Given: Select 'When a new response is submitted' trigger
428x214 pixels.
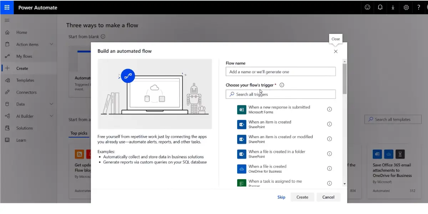Looking at the screenshot, I should pyautogui.click(x=279, y=109).
